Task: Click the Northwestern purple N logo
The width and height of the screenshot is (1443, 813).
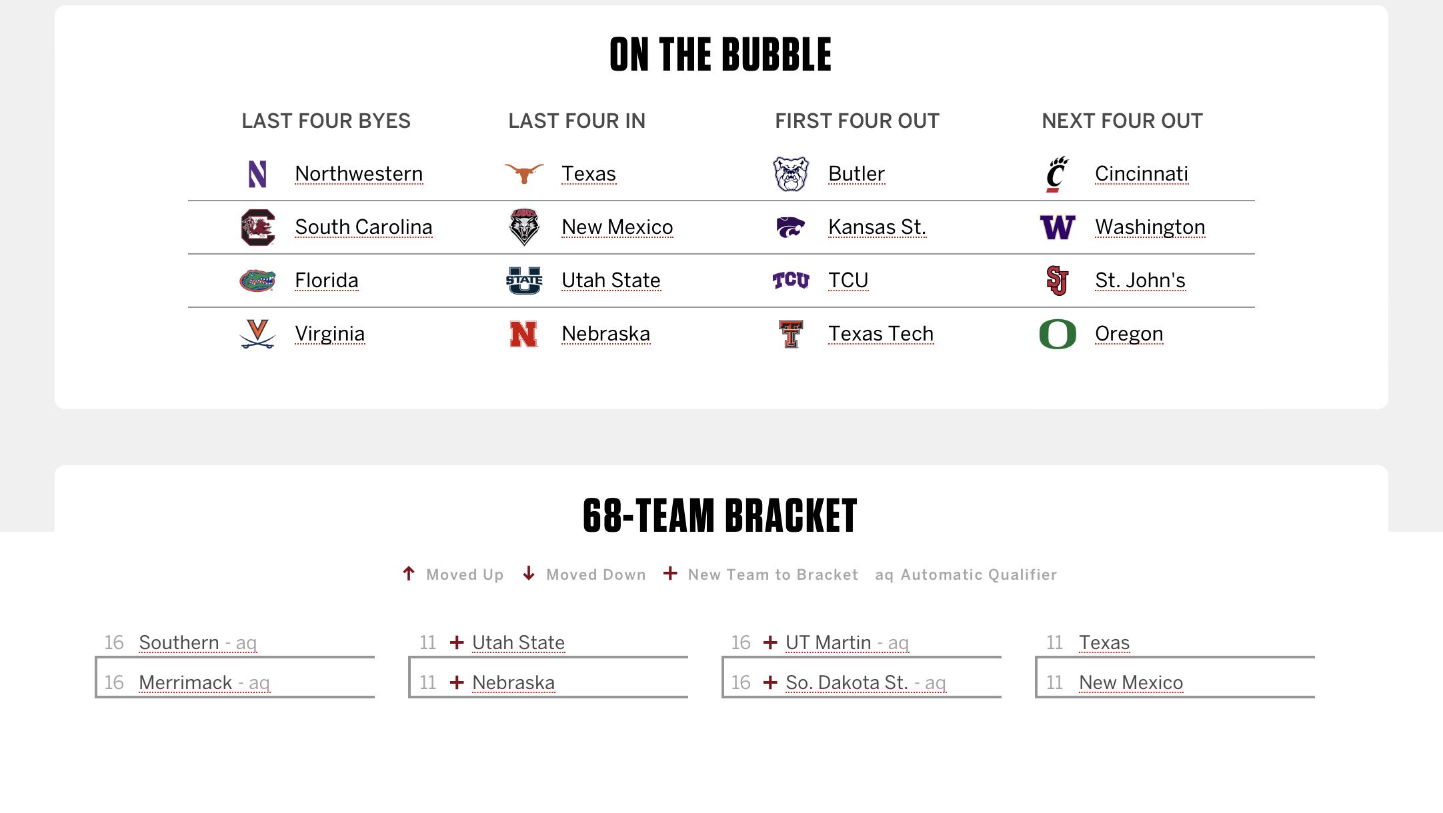Action: coord(257,174)
